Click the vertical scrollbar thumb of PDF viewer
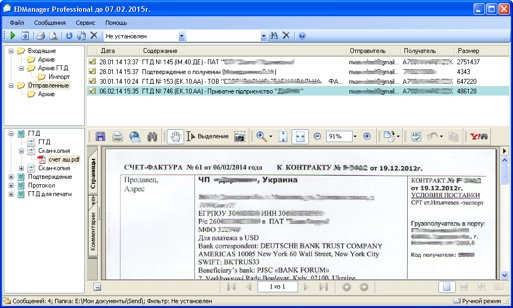Viewport: 513px width, 308px height. click(504, 175)
